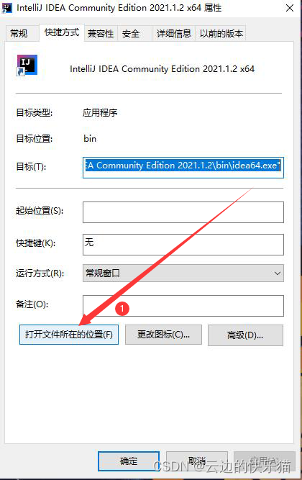This screenshot has width=302, height=480.
Task: Focus the 快捷键(K) field
Action: point(183,244)
